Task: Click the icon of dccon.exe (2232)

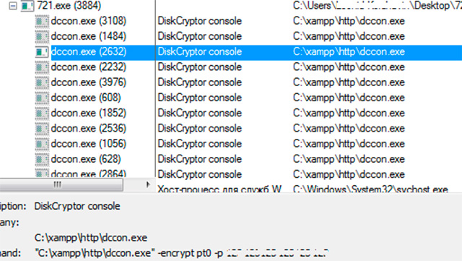Action: (42, 67)
